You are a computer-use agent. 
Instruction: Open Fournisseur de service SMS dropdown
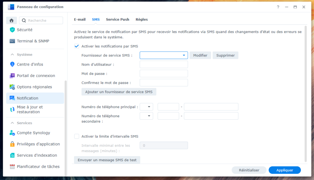pos(164,55)
